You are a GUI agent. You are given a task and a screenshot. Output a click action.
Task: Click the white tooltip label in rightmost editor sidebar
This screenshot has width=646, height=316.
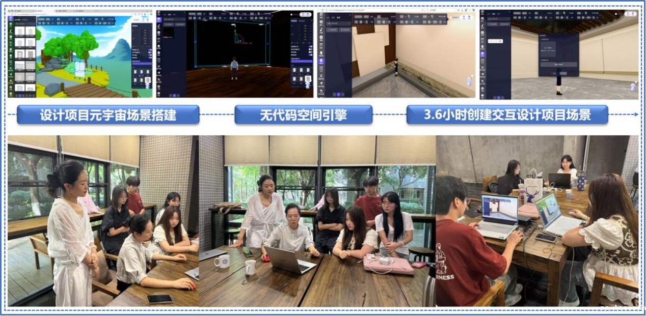494,41
